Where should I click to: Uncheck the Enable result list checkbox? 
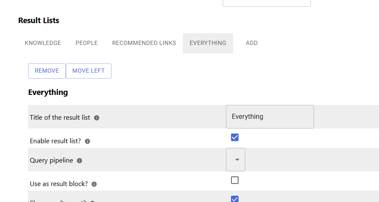pyautogui.click(x=235, y=137)
